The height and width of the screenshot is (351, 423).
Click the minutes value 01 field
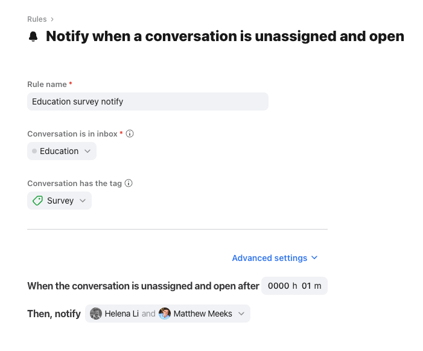point(307,286)
